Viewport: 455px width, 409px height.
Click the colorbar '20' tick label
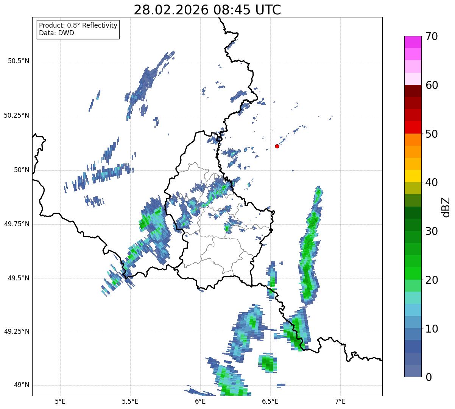coord(432,280)
